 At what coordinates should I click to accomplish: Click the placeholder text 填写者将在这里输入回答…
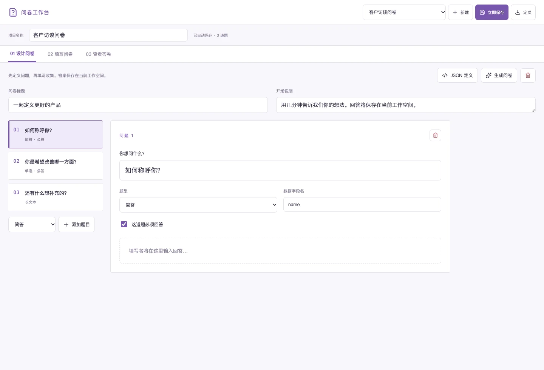tap(158, 251)
